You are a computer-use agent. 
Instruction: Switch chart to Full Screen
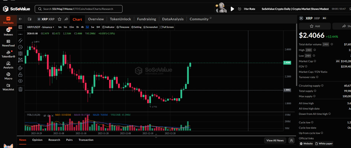tap(167, 27)
